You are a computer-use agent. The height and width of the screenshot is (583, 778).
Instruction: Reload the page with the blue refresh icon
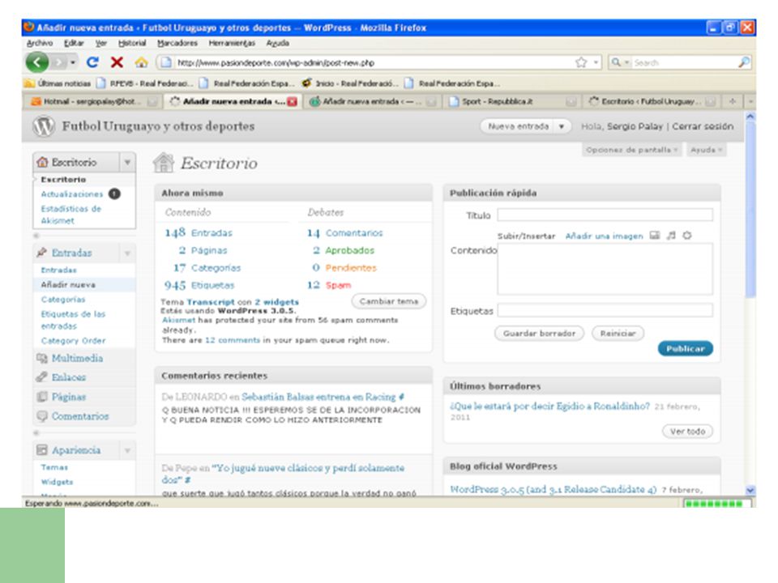pos(92,62)
